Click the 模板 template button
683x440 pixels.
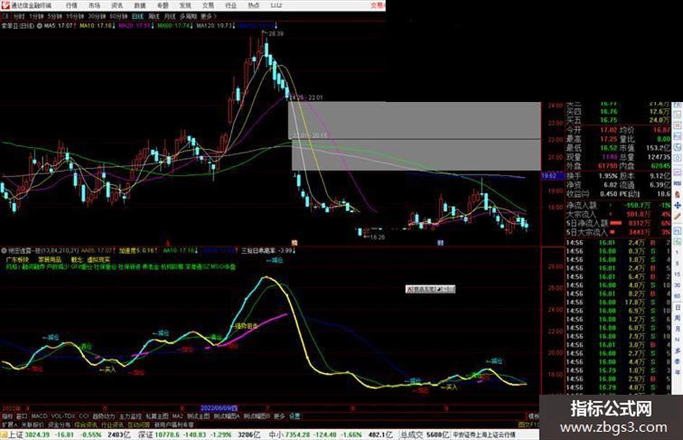tap(533, 416)
